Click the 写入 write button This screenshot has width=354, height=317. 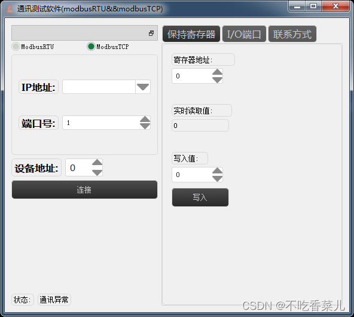200,197
